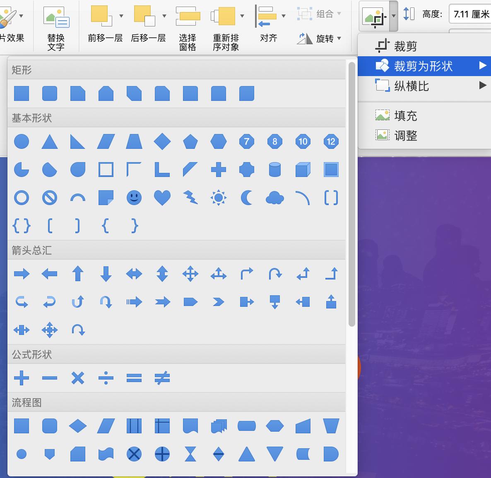Pick the flowchart summing junction shape
Screen dimensions: 491x478
[134, 454]
